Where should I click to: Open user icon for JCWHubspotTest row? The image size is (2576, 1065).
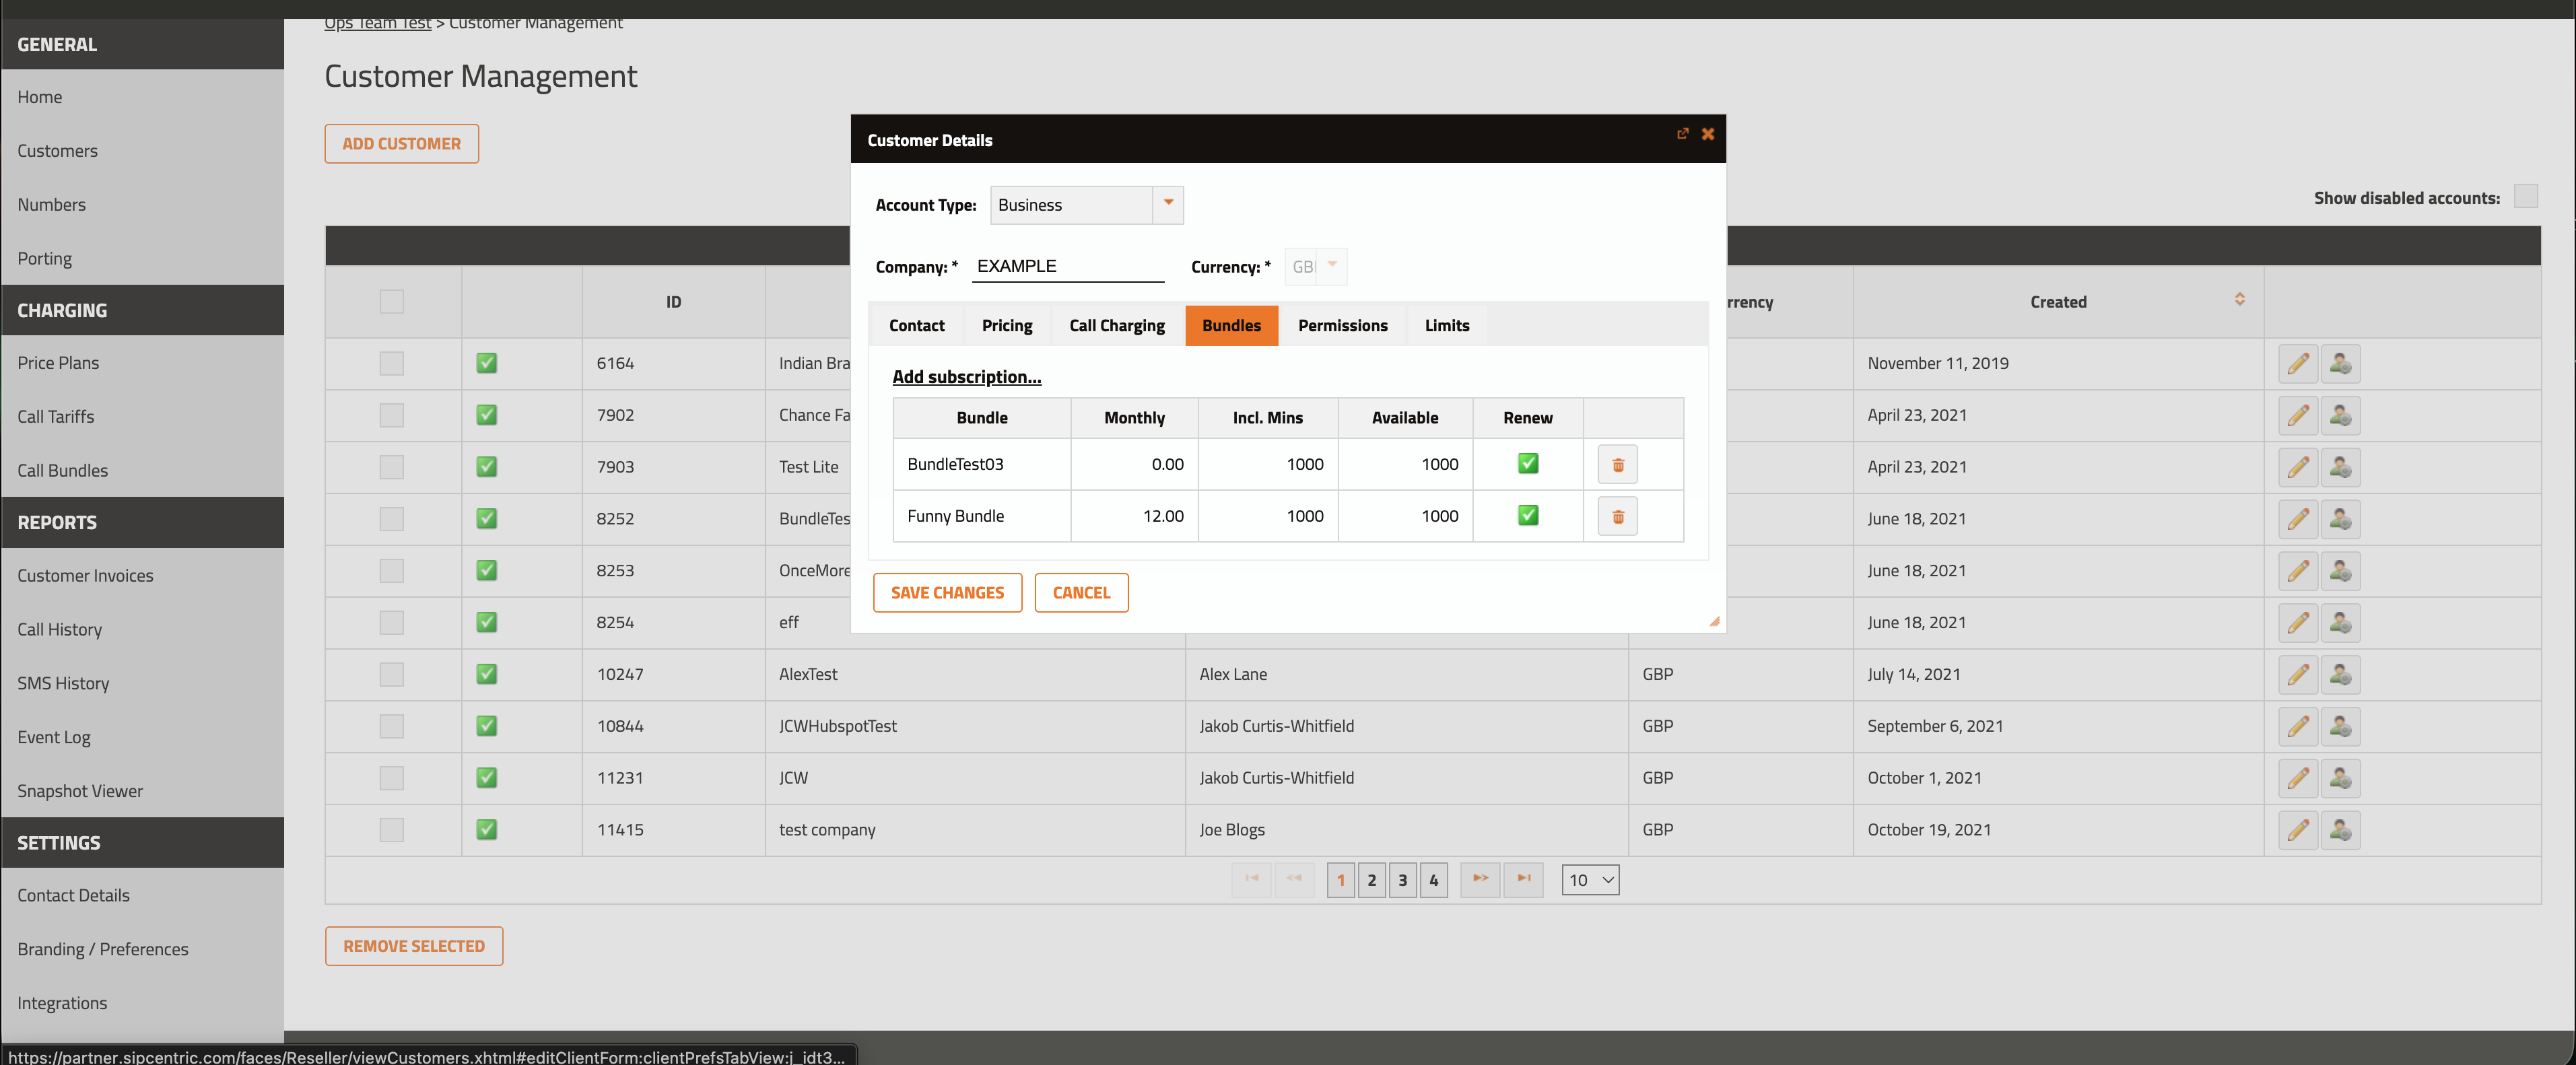[x=2340, y=727]
